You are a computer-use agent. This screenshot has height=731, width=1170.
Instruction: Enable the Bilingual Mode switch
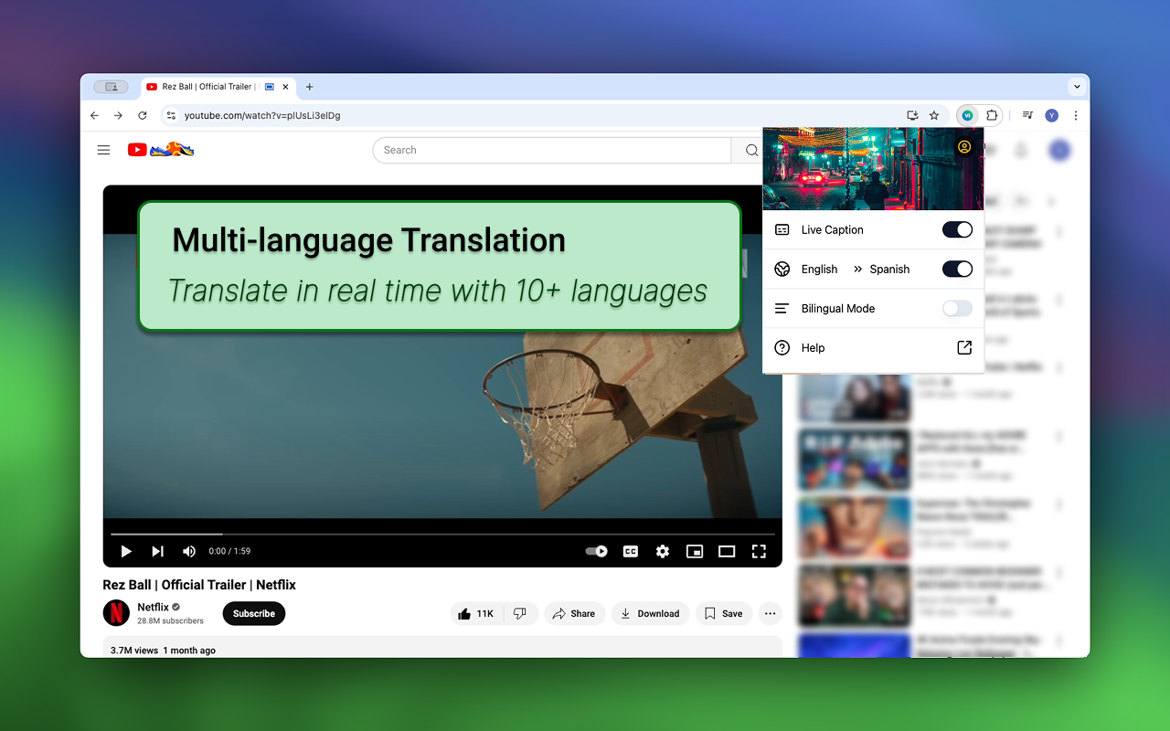point(957,308)
